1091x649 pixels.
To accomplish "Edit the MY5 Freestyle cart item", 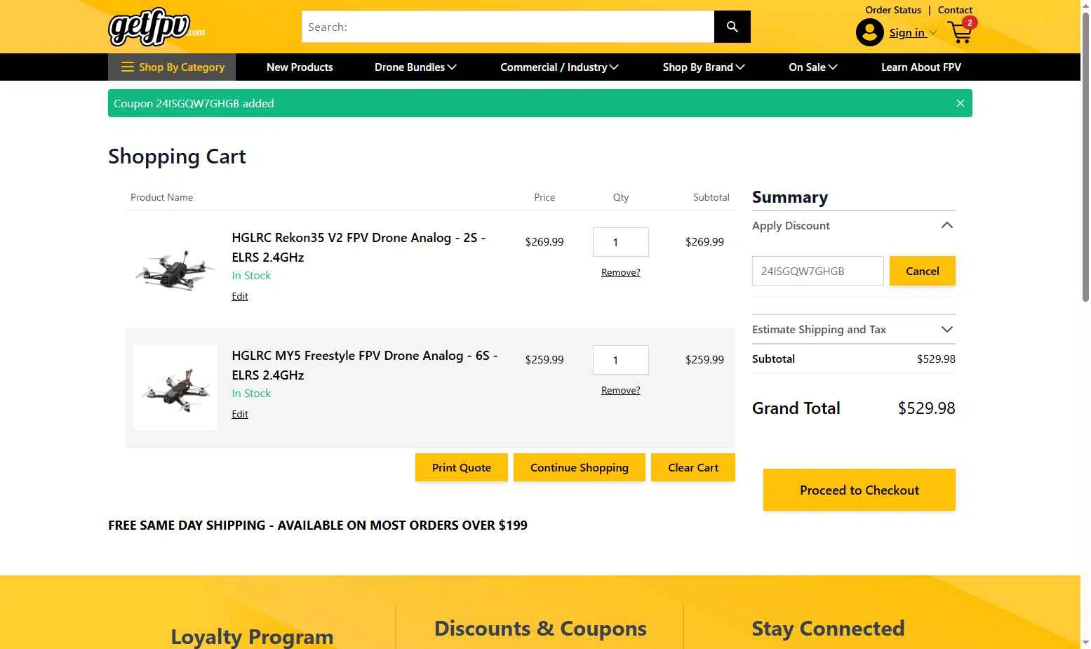I will click(x=240, y=414).
